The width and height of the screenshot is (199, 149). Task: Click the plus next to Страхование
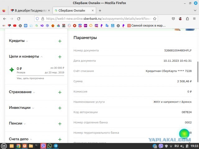(60, 92)
